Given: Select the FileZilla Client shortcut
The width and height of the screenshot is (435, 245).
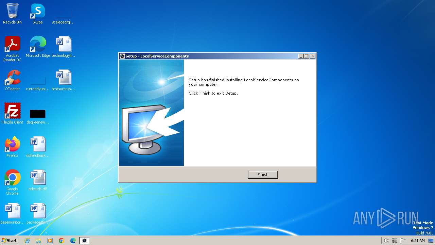Looking at the screenshot, I should 12,114.
